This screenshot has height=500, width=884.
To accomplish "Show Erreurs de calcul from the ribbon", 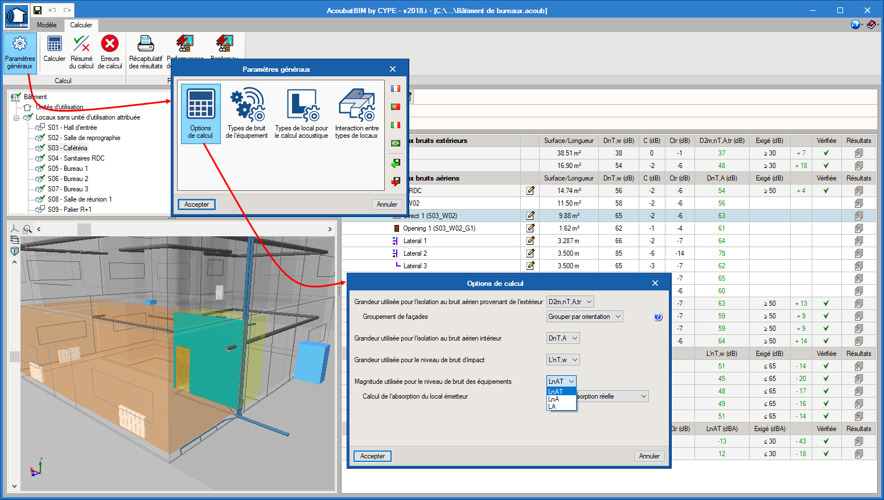I will [110, 52].
